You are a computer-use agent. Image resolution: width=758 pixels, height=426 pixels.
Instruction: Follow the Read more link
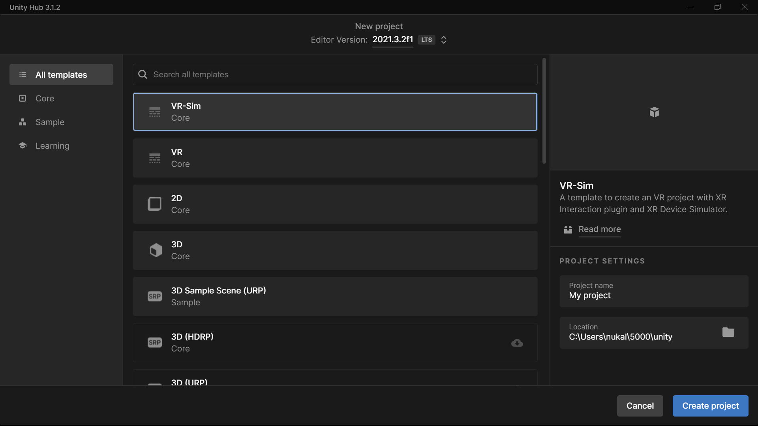[599, 229]
